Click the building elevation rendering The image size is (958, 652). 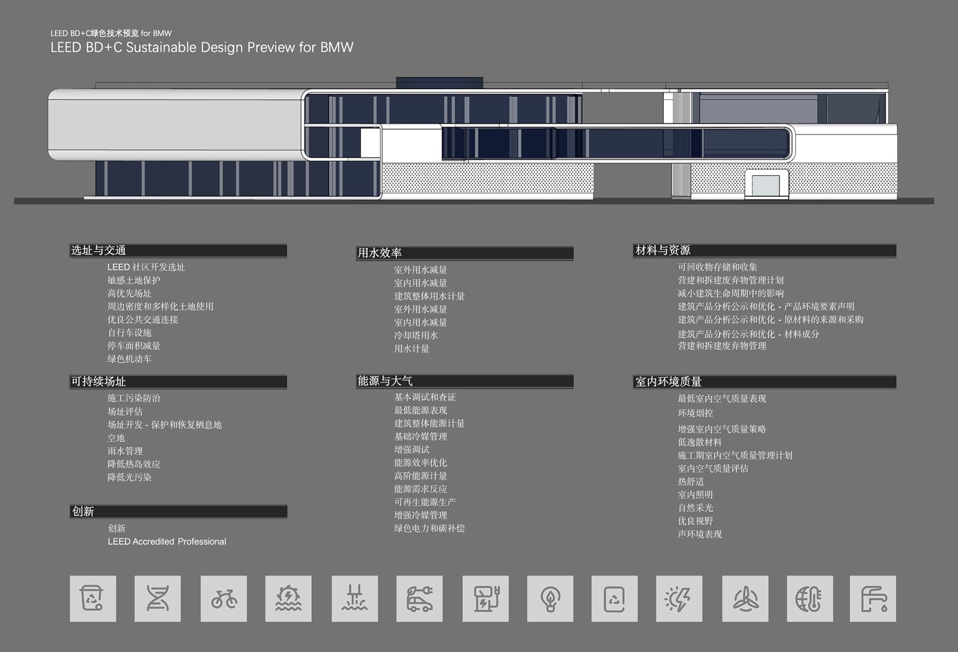(x=473, y=141)
